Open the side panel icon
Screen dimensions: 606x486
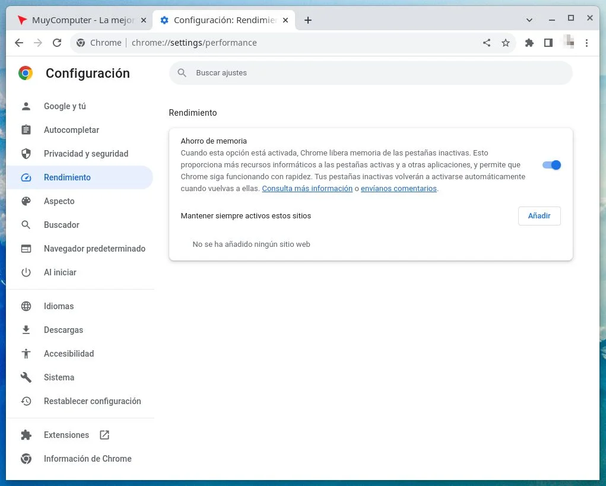tap(548, 43)
